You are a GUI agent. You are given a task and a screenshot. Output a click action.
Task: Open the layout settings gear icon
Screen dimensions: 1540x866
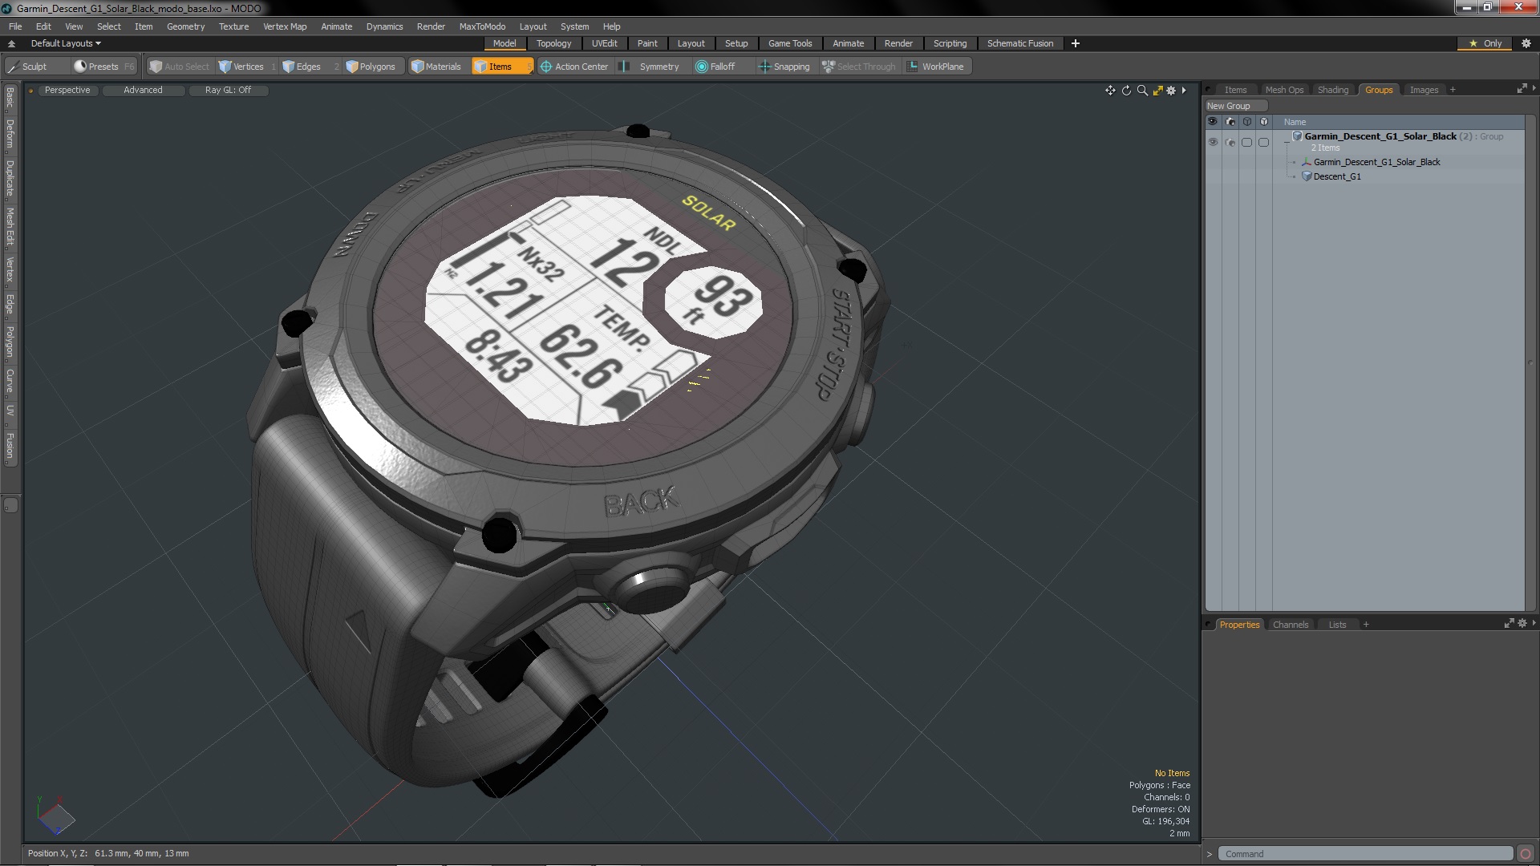[x=1526, y=43]
